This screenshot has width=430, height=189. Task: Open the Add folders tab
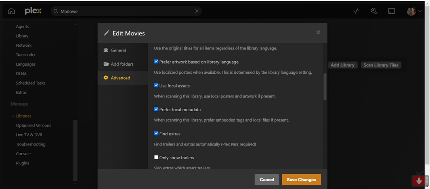122,64
